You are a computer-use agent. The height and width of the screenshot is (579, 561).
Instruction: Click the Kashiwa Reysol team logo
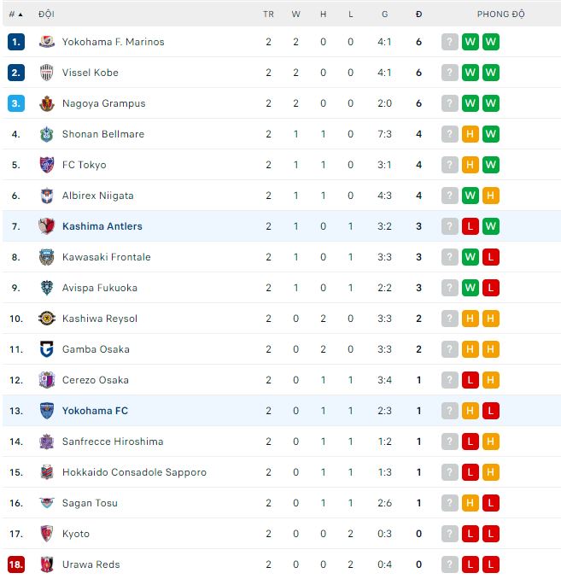pos(47,319)
